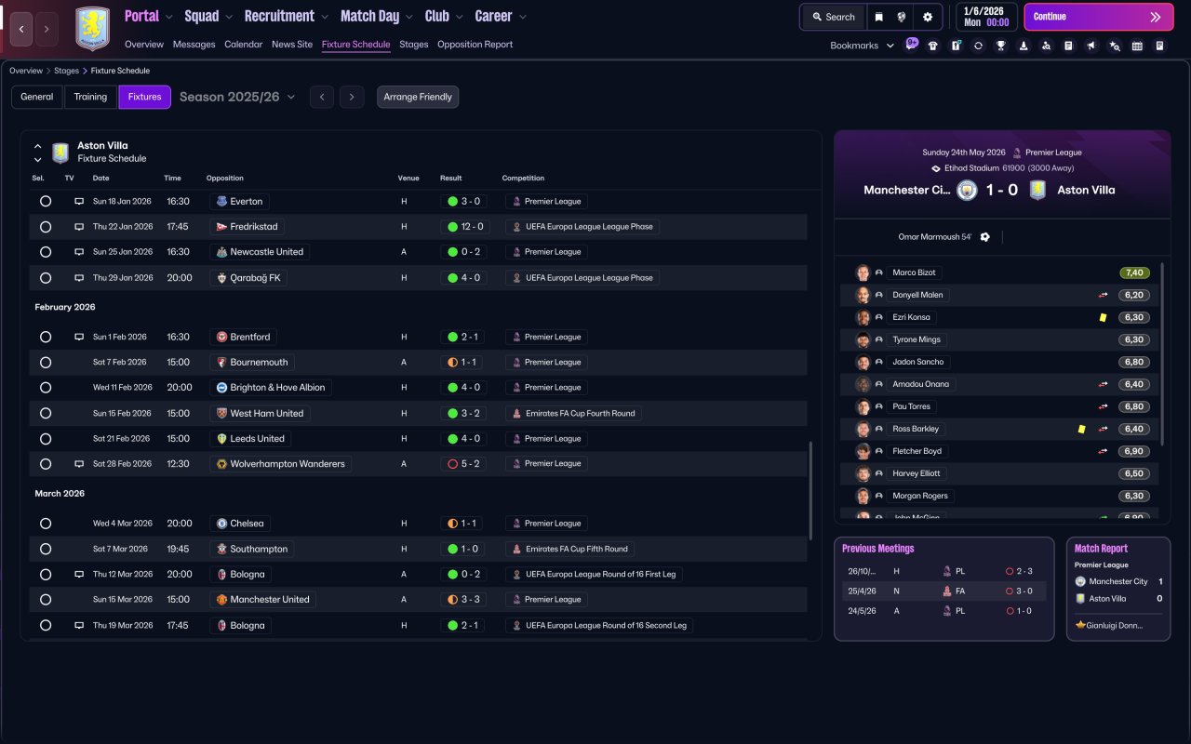This screenshot has width=1191, height=744.
Task: Open the calendar grid bookmark icon
Action: [1137, 46]
